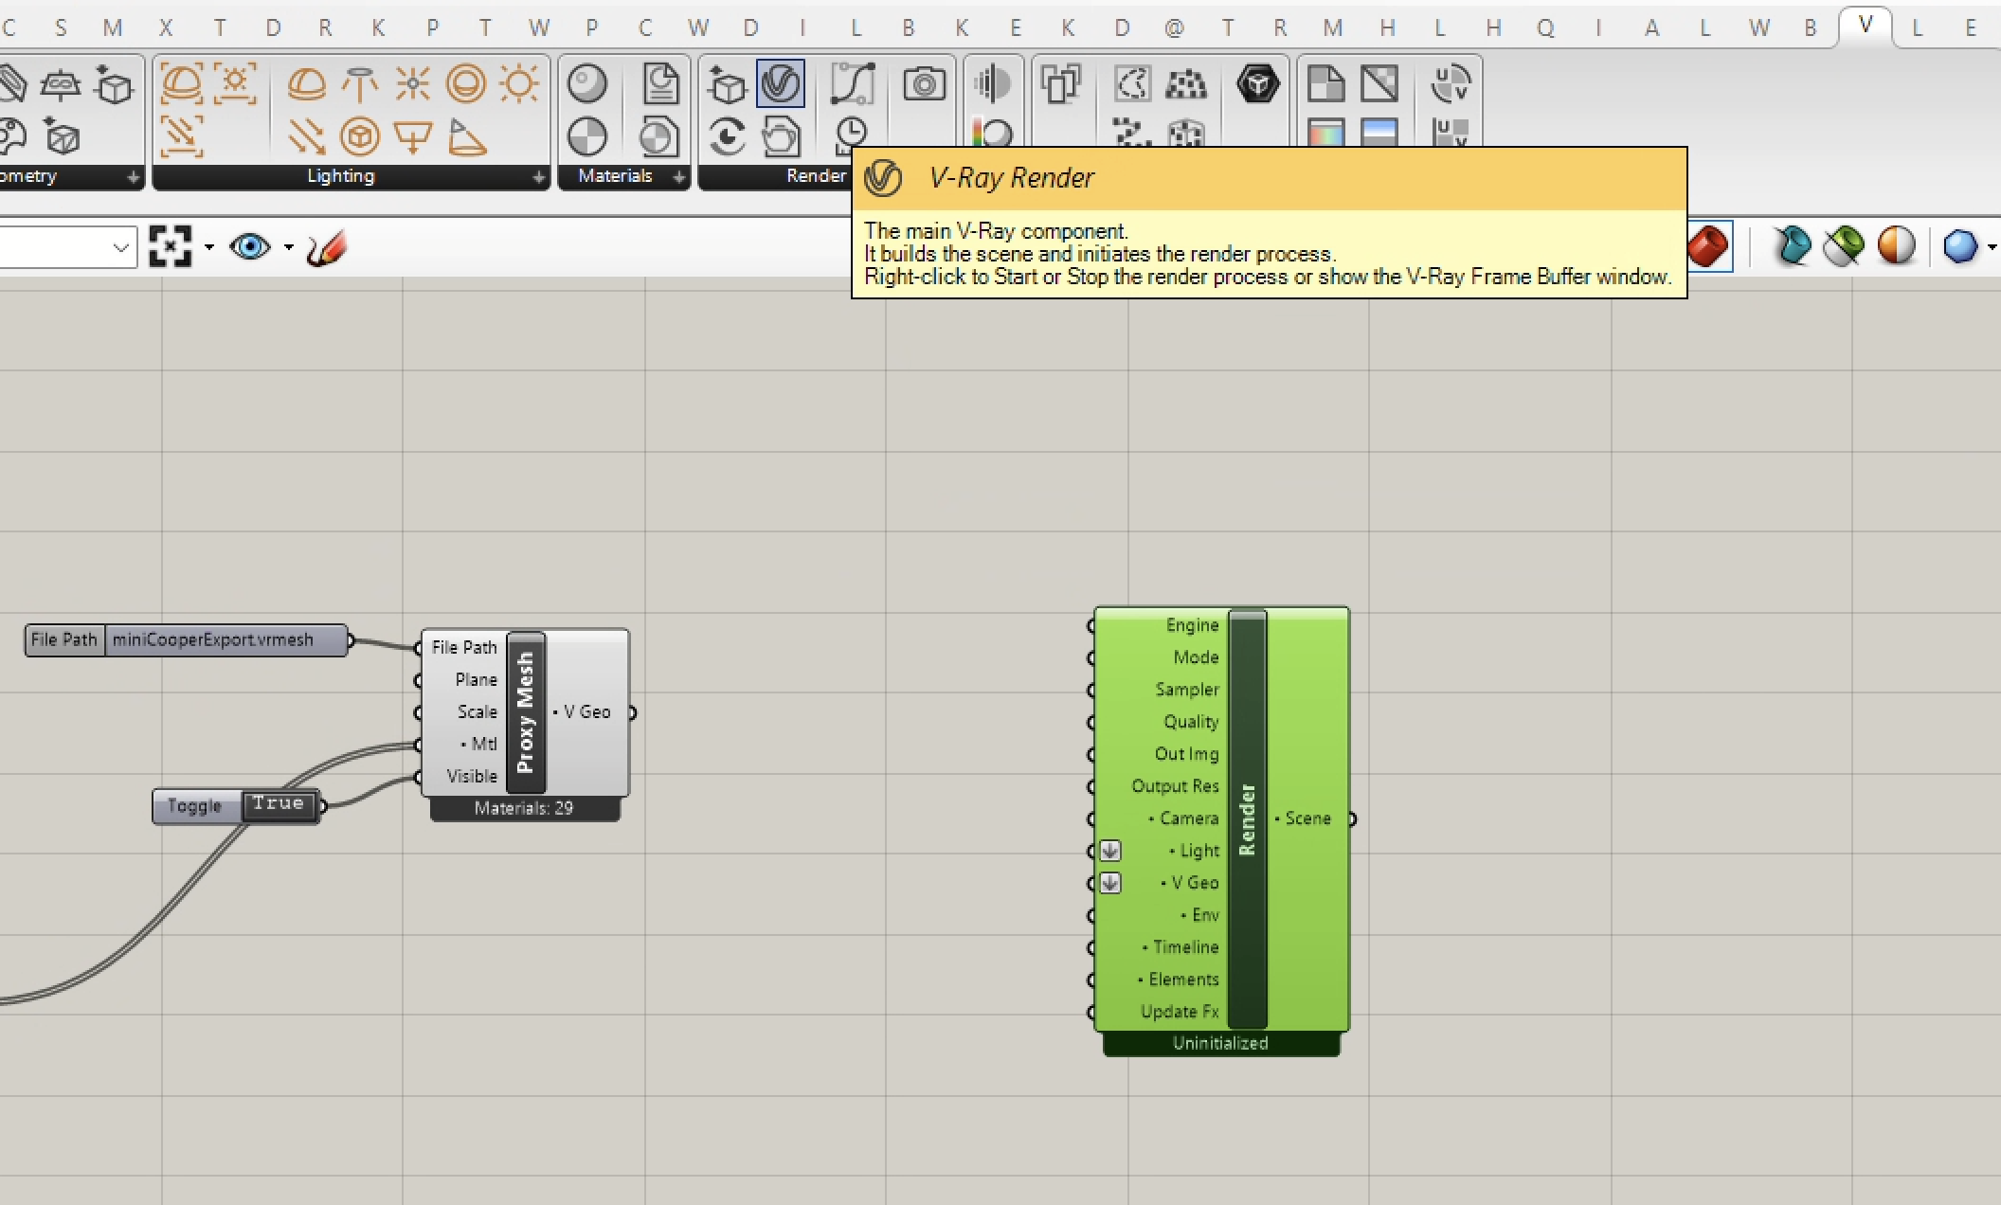Click the green shape preview icon
The height and width of the screenshot is (1205, 2001).
pos(1843,246)
